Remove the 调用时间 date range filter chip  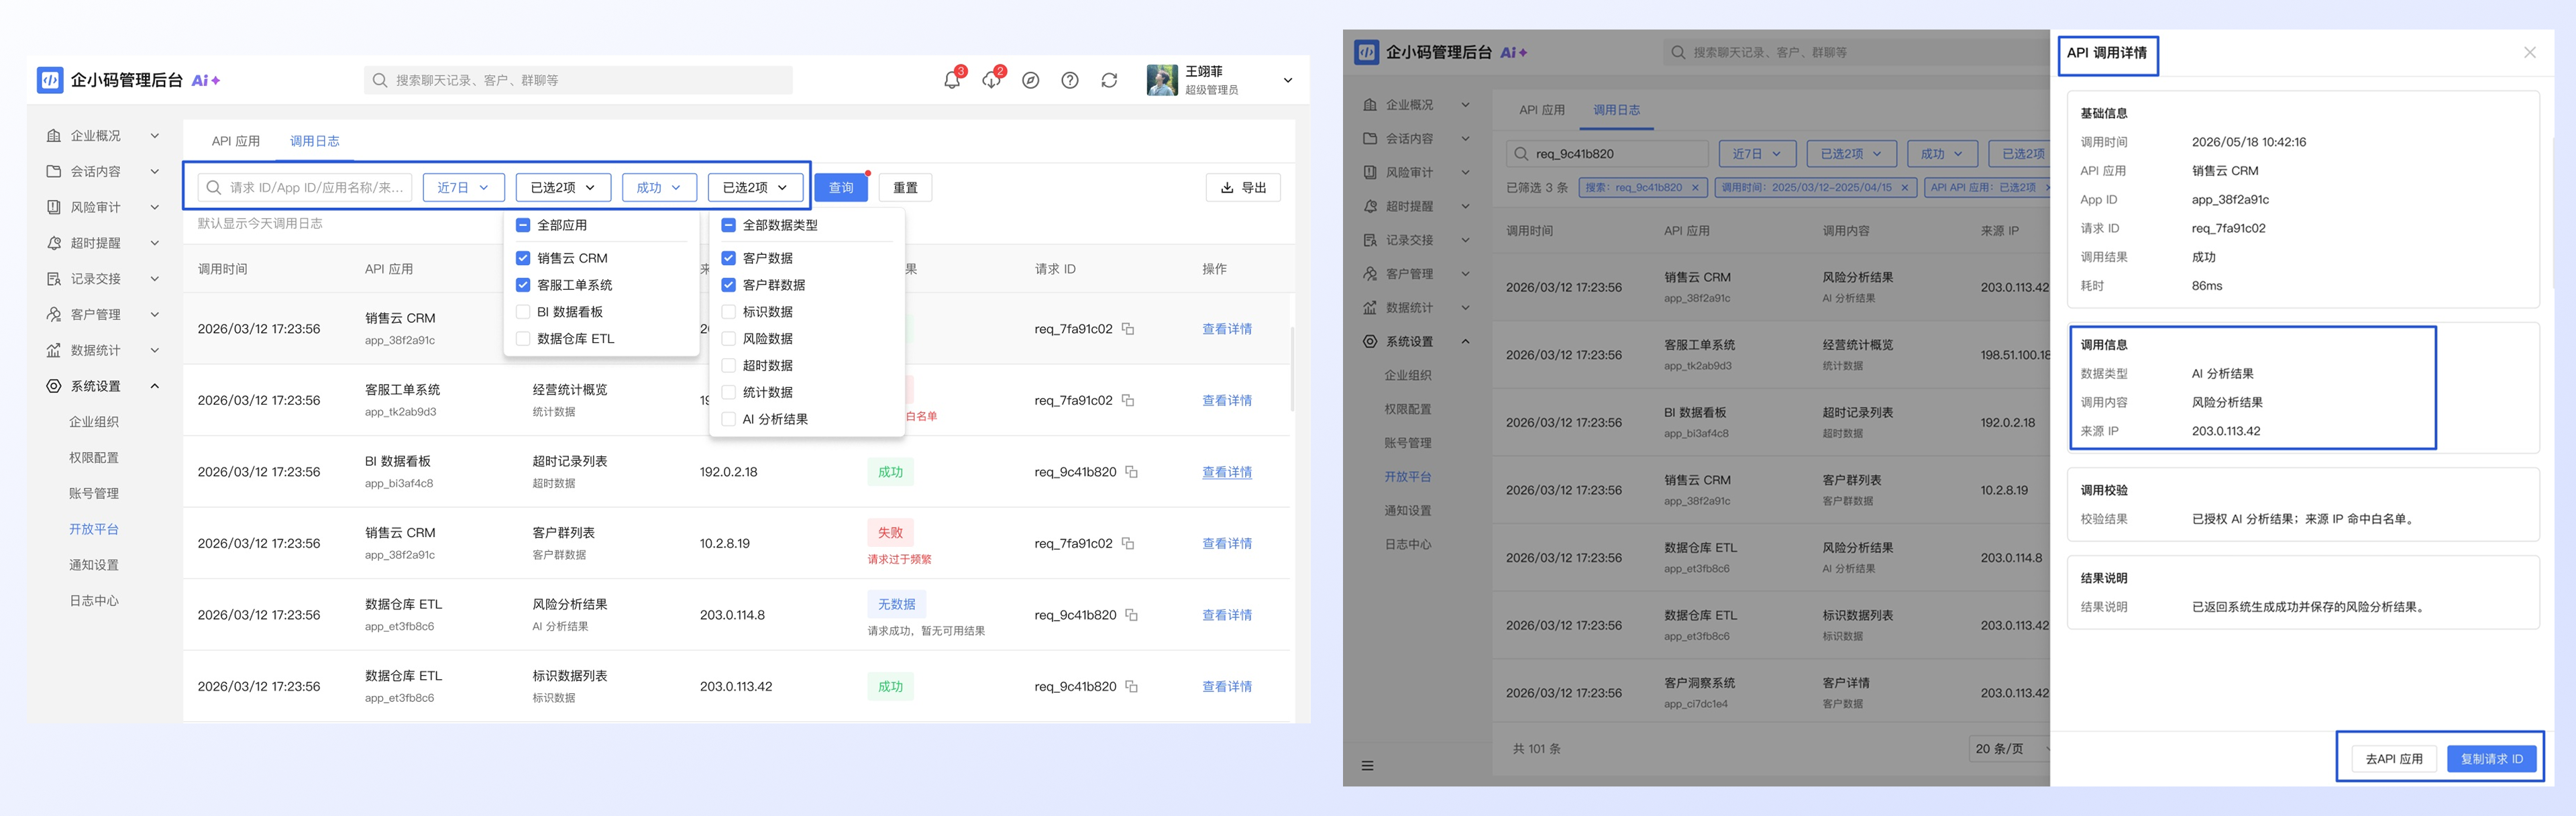tap(1905, 187)
